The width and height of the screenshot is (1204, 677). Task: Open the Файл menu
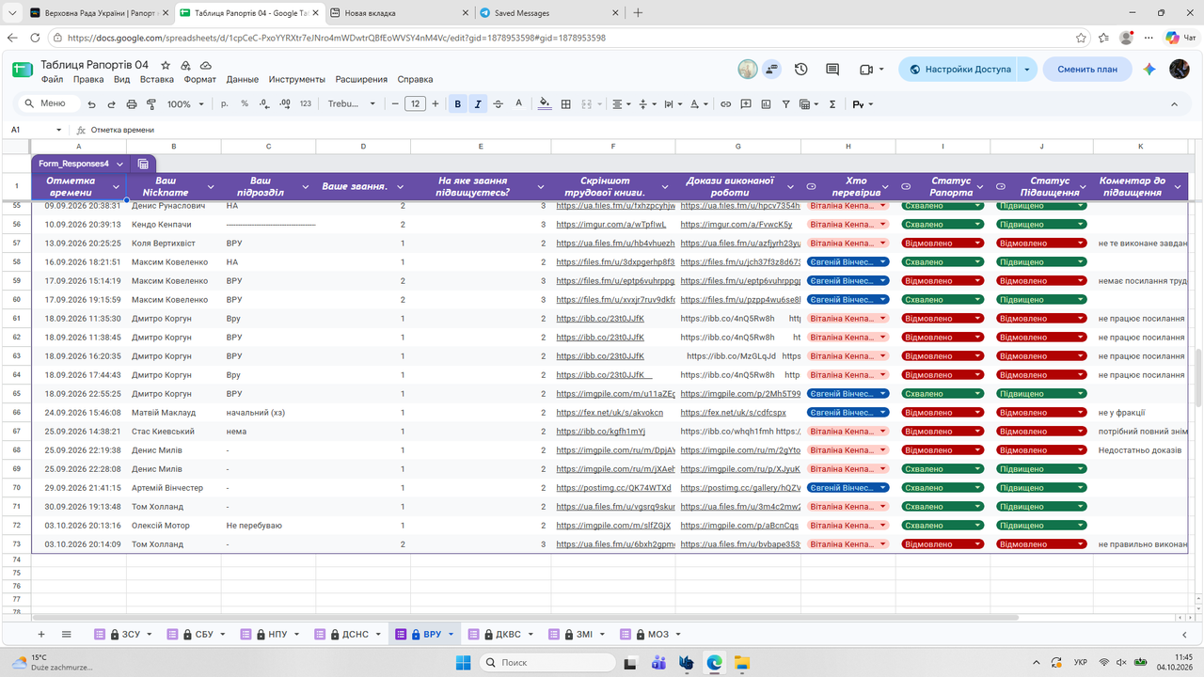click(52, 80)
